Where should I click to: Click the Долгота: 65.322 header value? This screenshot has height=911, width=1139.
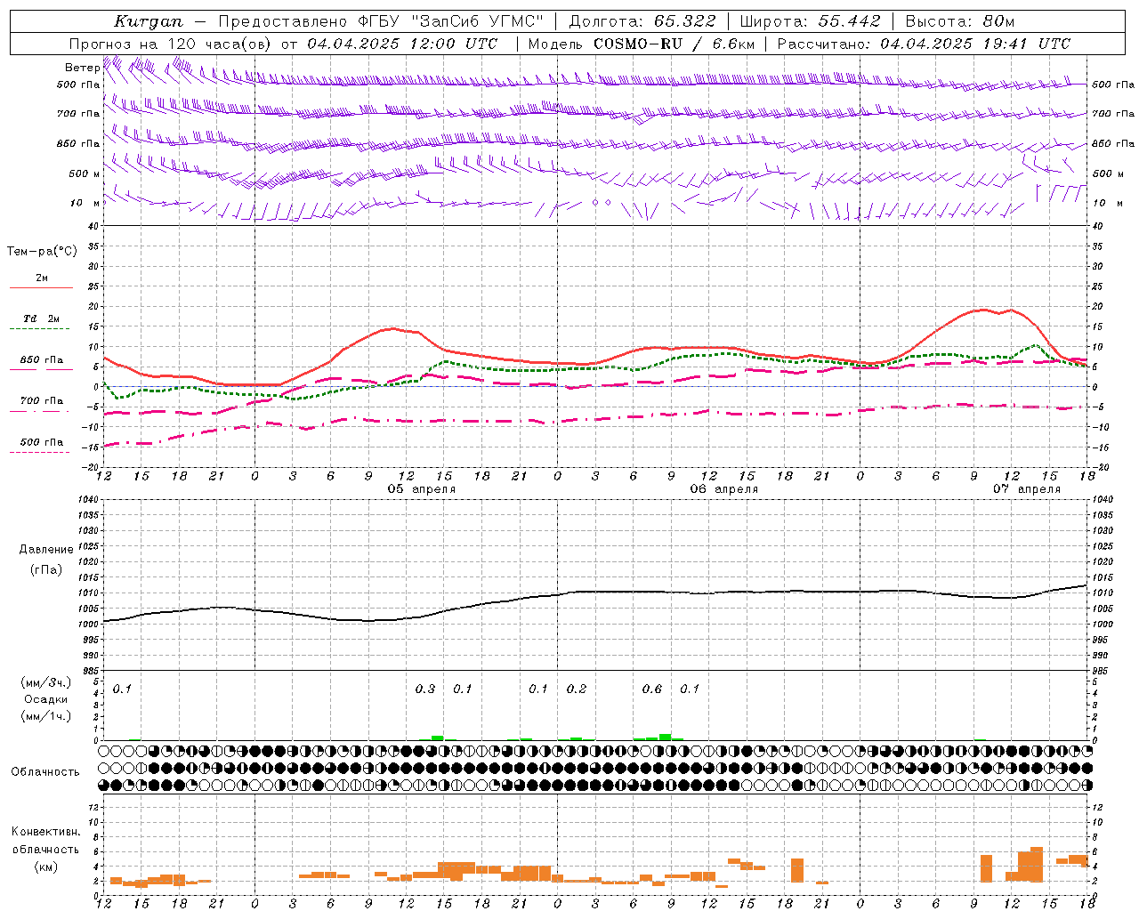coord(642,21)
